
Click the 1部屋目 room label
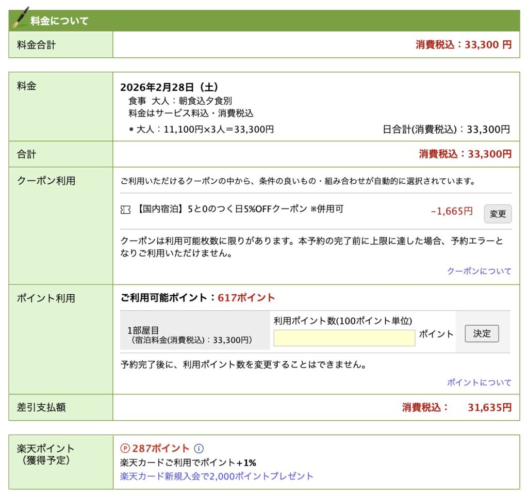click(143, 330)
